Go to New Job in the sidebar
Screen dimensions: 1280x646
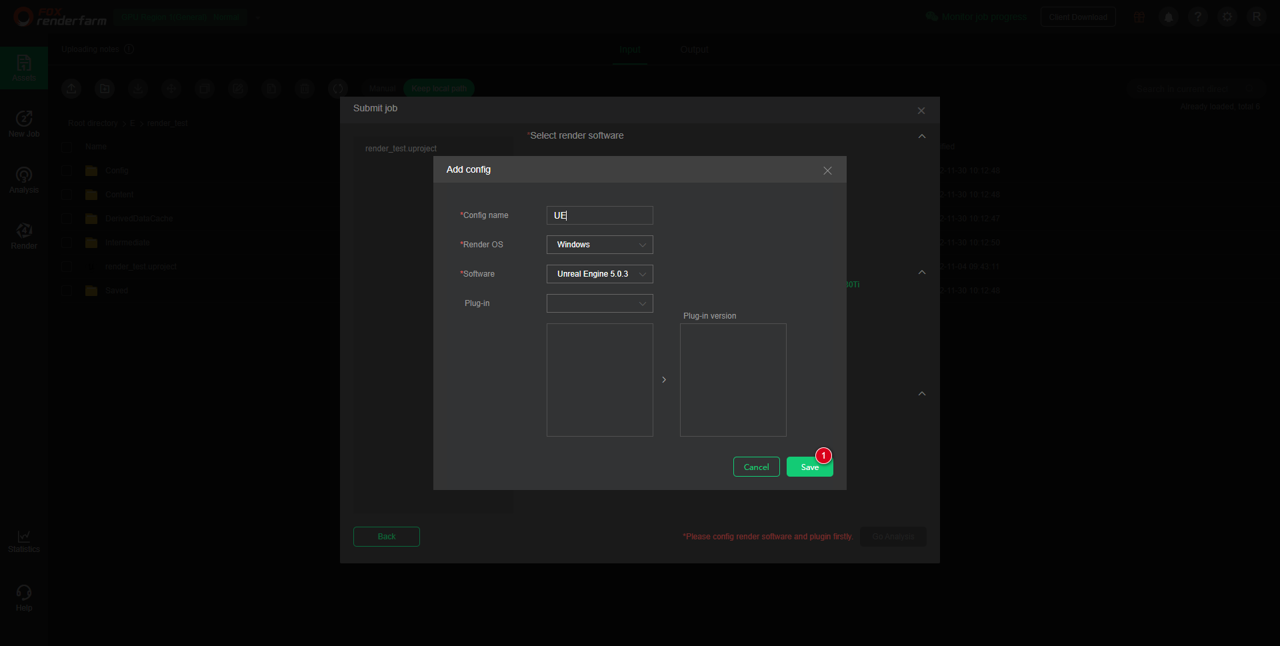[24, 124]
